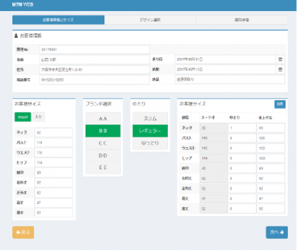Click ヒップ 仕上げ寸法 field in right table

pyautogui.click(x=271, y=158)
